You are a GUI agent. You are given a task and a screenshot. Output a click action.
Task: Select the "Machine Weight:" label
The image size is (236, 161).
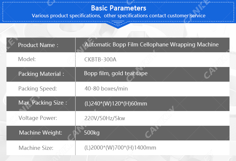click(40, 133)
